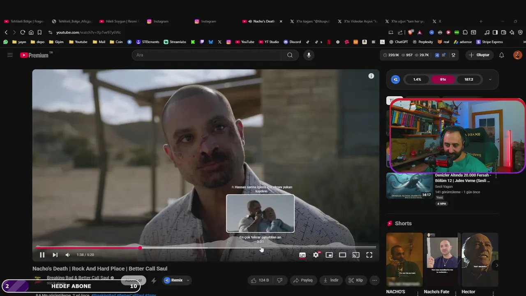Open YouTube notifications bell

point(501,55)
